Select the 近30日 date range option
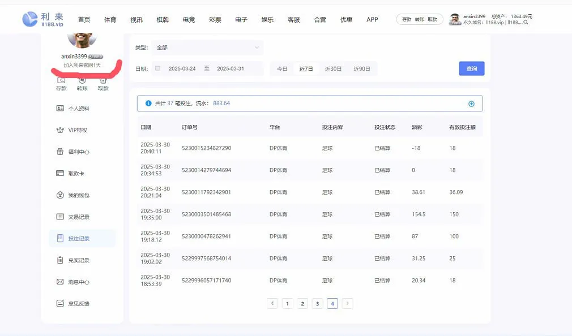Screen dimensions: 572x336 333,69
